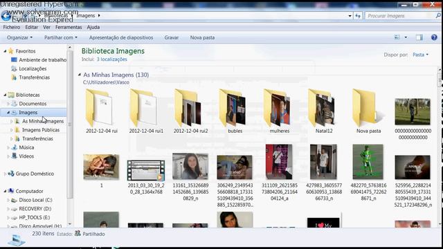Collapse the Bibliotecas tree node
Viewport: 443px width, 249px height.
tap(5, 95)
